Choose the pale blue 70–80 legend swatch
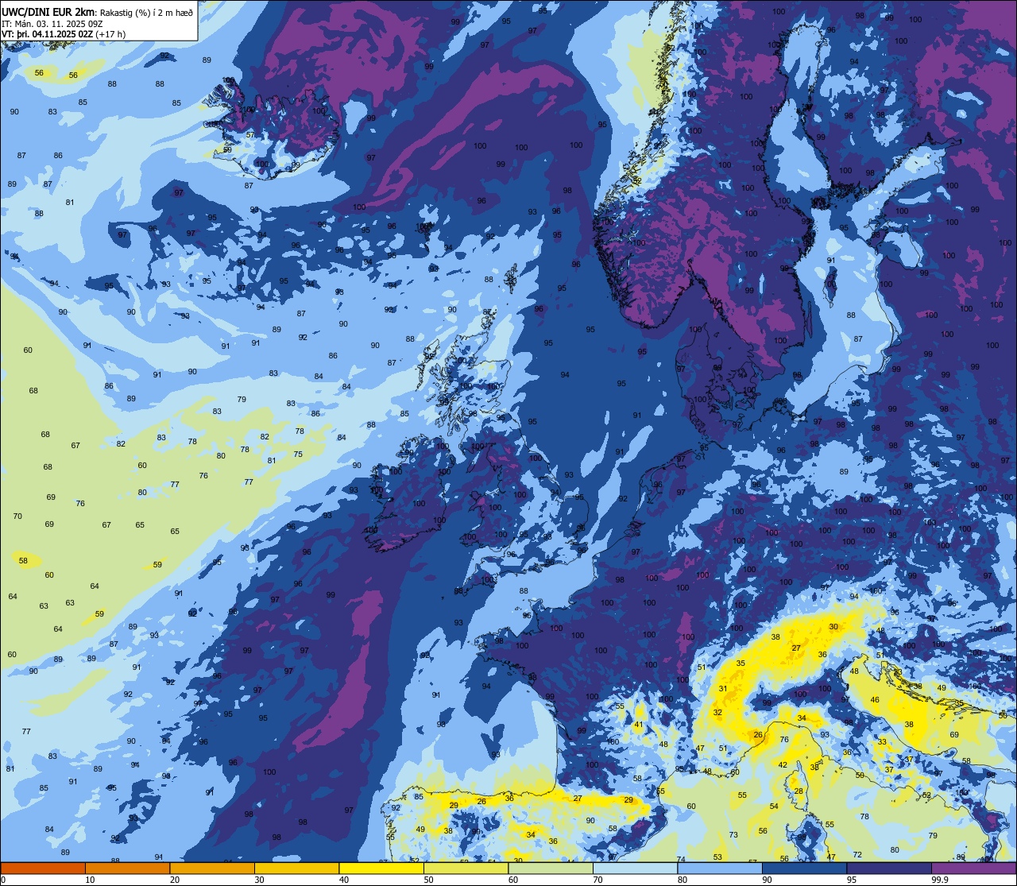1017x886 pixels. [635, 868]
